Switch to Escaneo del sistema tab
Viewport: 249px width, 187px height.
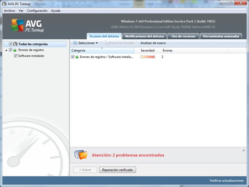tap(104, 36)
